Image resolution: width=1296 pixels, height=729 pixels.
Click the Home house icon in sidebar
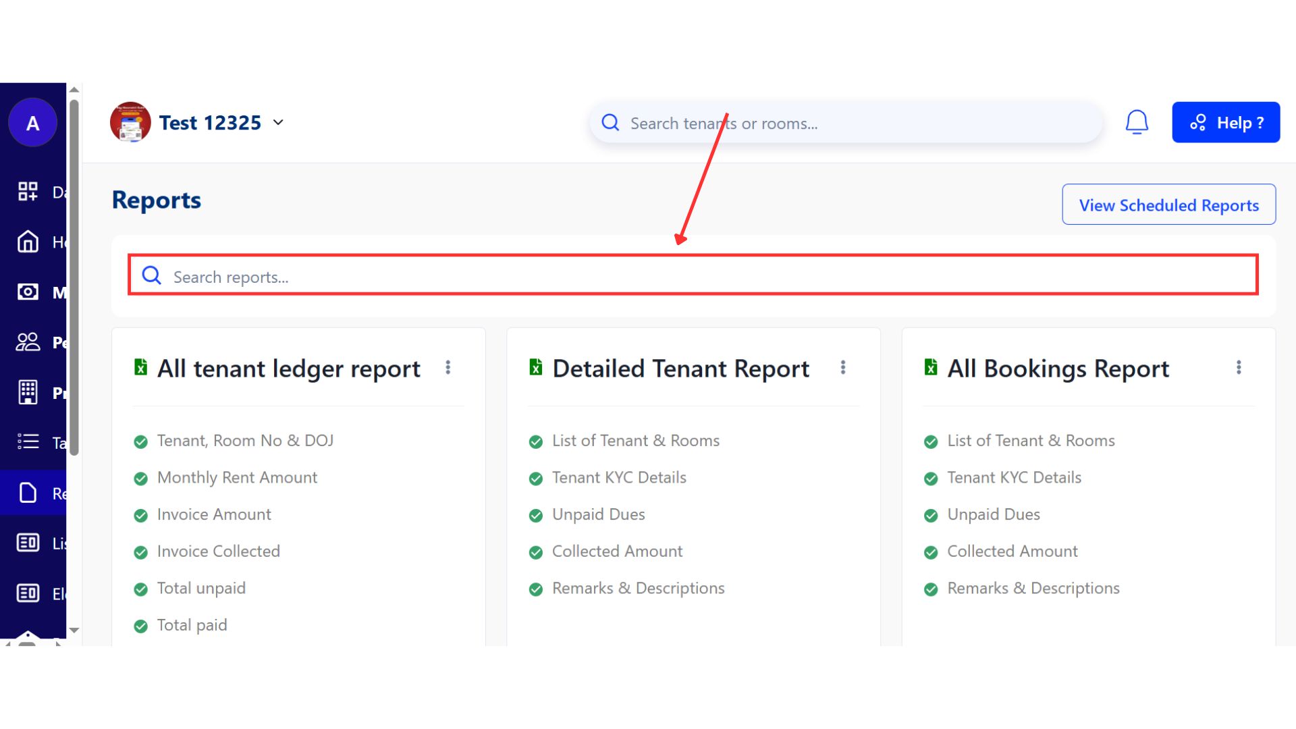coord(28,242)
